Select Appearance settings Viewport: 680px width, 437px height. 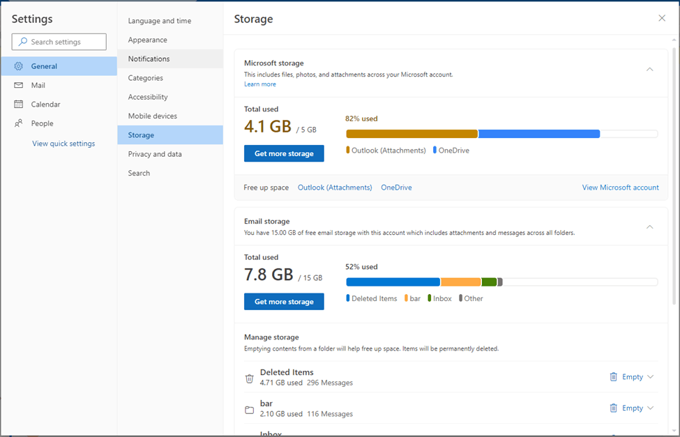[170, 40]
